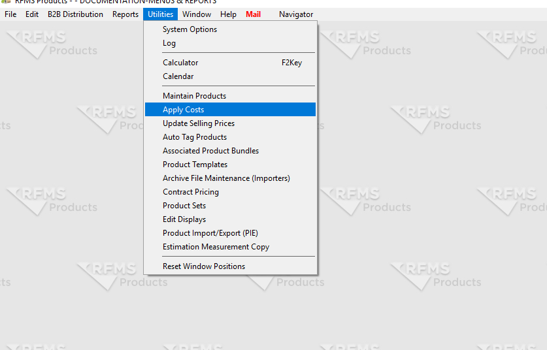
Task: Select Product Sets
Action: click(x=230, y=206)
